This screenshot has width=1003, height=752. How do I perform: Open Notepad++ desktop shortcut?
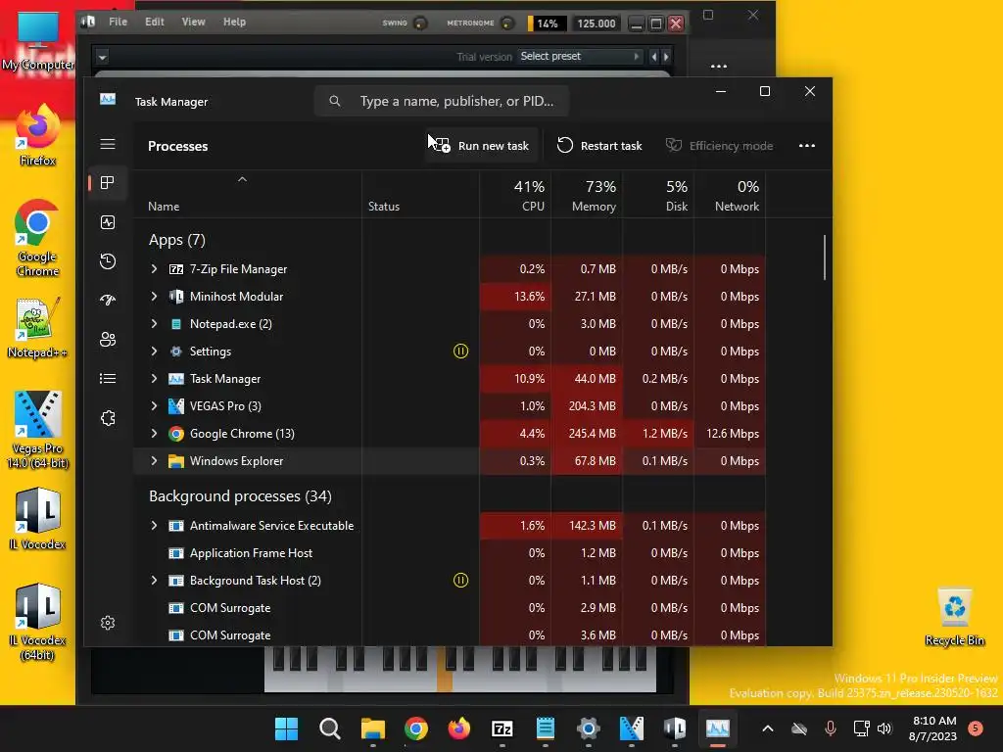[x=37, y=327]
